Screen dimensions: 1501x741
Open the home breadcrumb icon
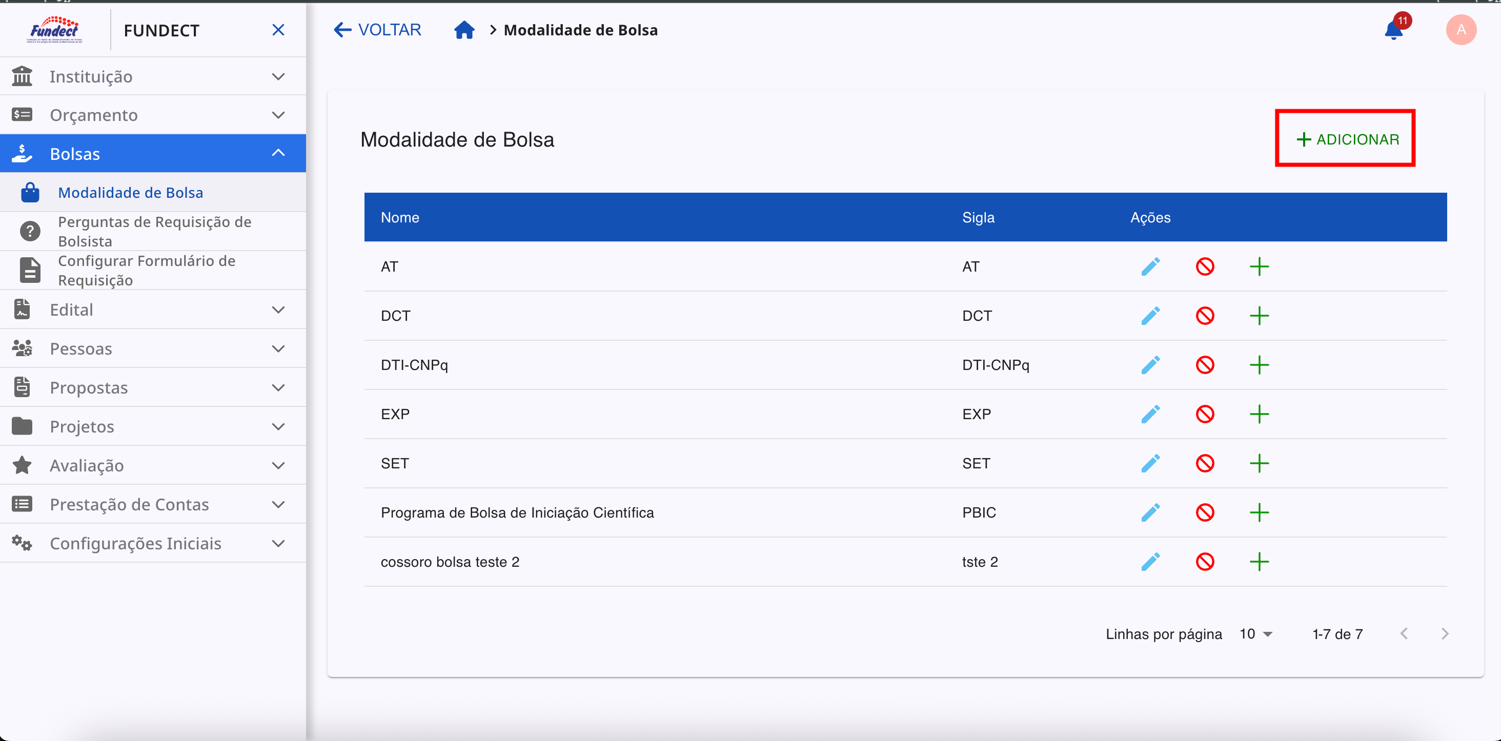(x=464, y=29)
